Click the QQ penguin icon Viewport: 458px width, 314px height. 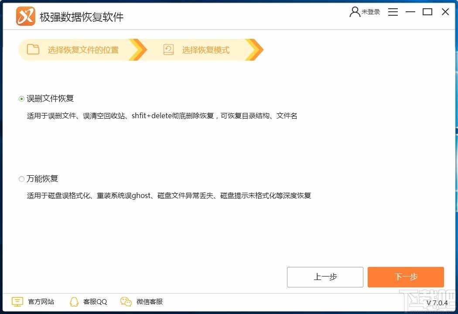[74, 302]
